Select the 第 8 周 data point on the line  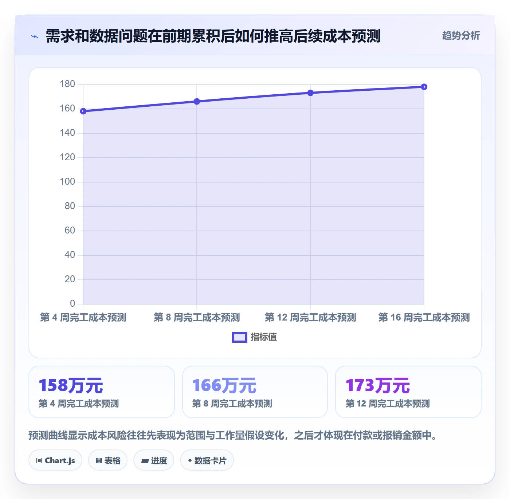197,101
